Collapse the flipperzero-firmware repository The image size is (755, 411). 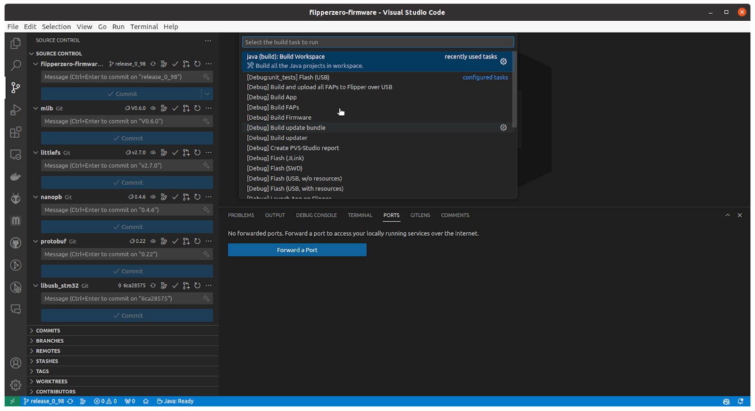35,64
